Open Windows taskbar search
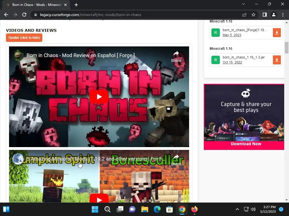The height and width of the screenshot is (216, 289). 108,209
